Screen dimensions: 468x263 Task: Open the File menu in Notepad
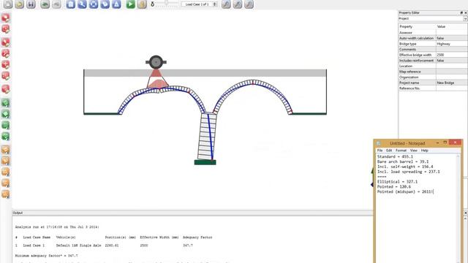tap(380, 150)
